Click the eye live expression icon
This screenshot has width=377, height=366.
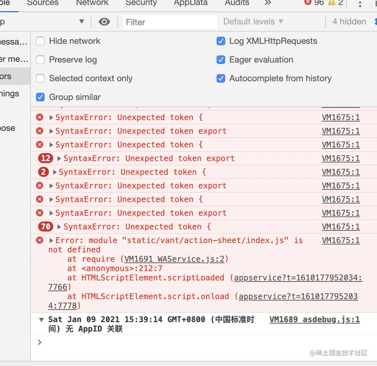pos(104,22)
